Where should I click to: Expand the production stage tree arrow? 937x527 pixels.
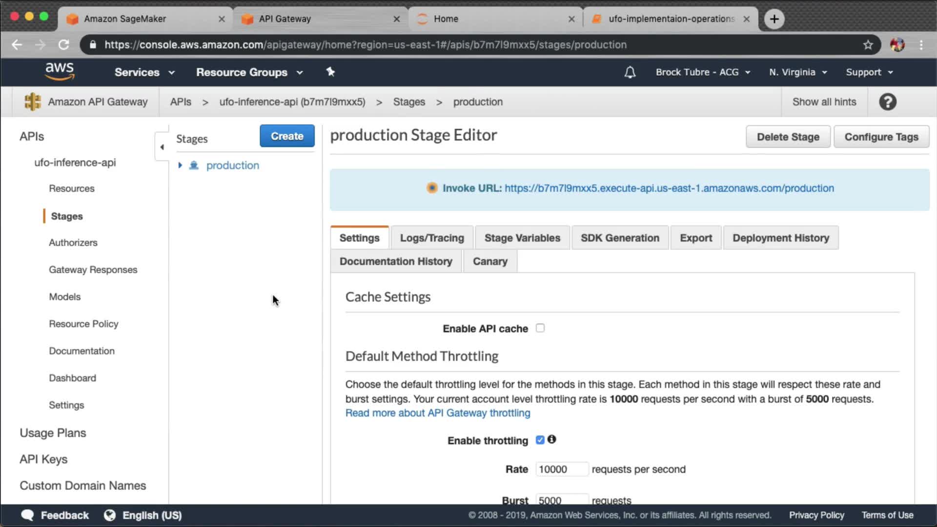pos(180,165)
